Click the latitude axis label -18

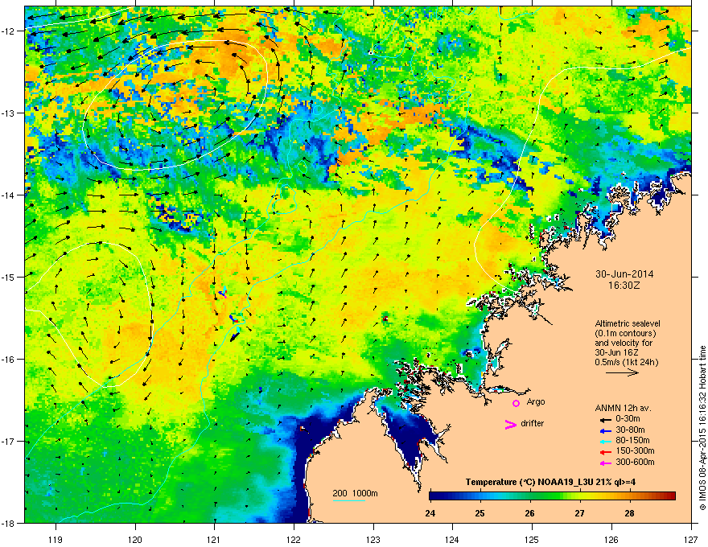[x=8, y=523]
